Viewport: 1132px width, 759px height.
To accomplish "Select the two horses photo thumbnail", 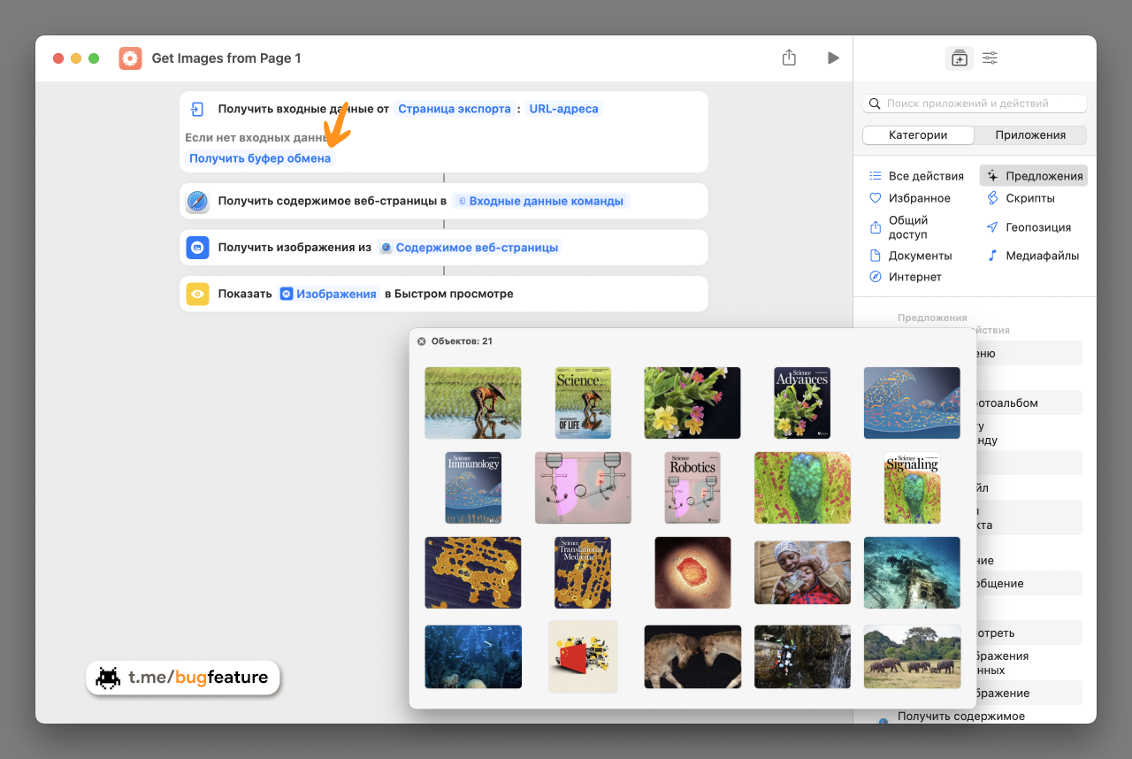I will tap(692, 656).
